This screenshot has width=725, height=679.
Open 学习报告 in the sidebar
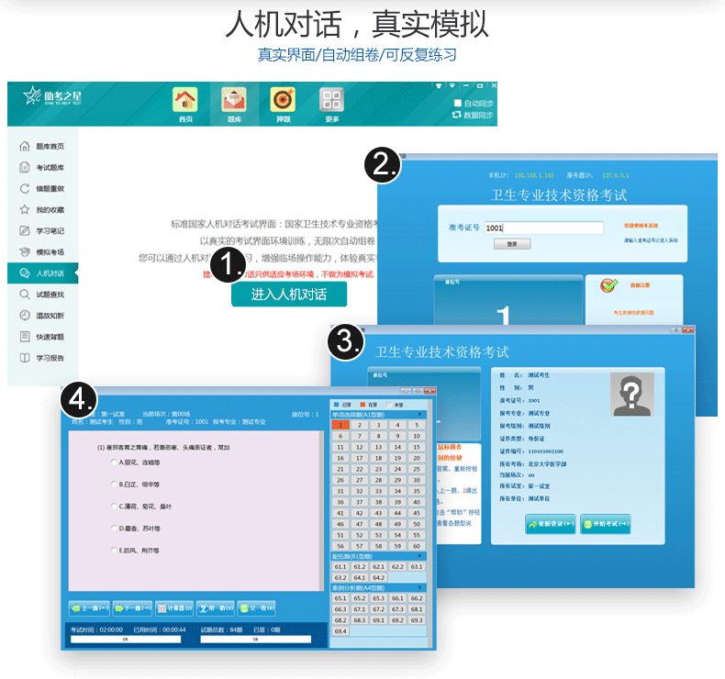42,358
